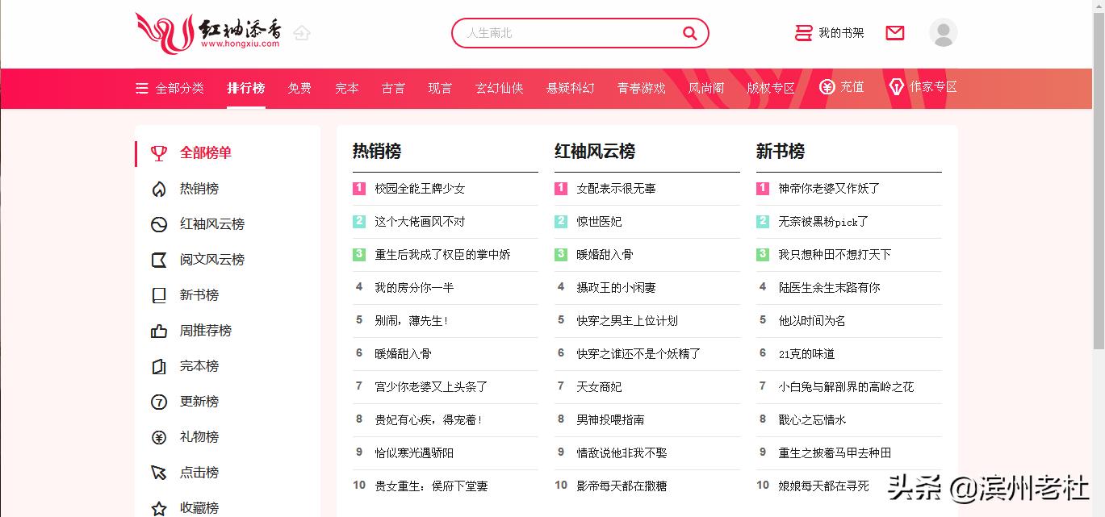Screen dimensions: 1105x517
Task: Click the pen nib icon beside 作家专区
Action: tap(897, 86)
